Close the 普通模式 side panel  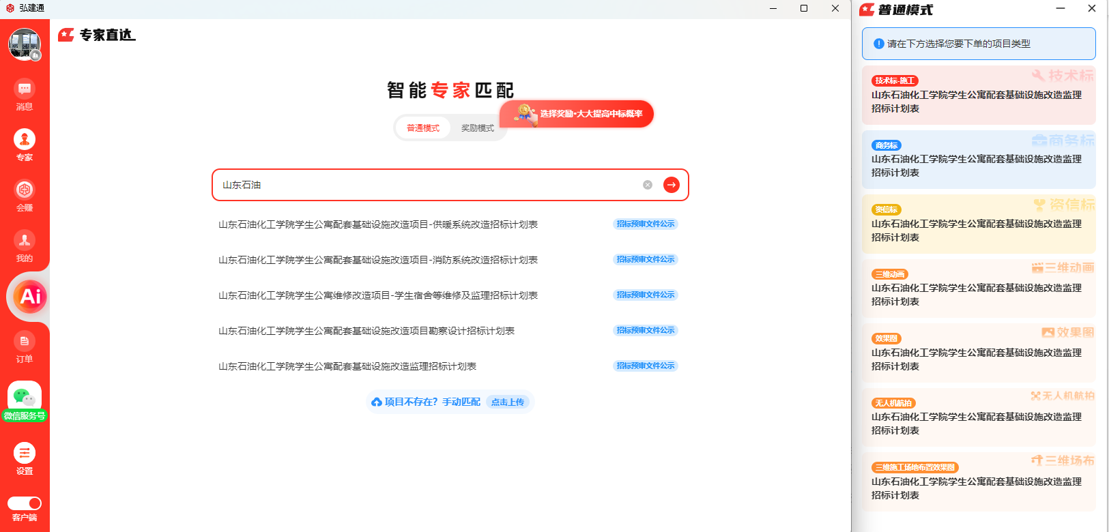tap(1092, 8)
